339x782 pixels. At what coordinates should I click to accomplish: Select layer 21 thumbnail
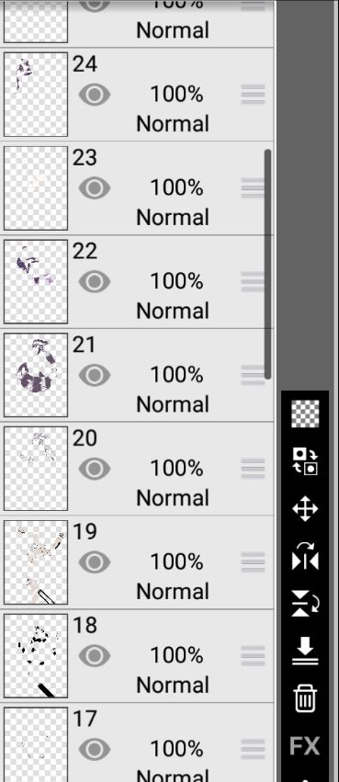pyautogui.click(x=36, y=375)
